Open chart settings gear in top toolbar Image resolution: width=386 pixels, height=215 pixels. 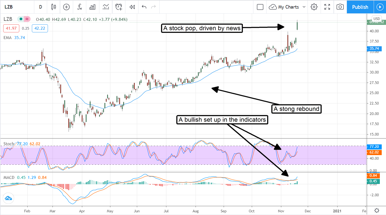pos(314,7)
